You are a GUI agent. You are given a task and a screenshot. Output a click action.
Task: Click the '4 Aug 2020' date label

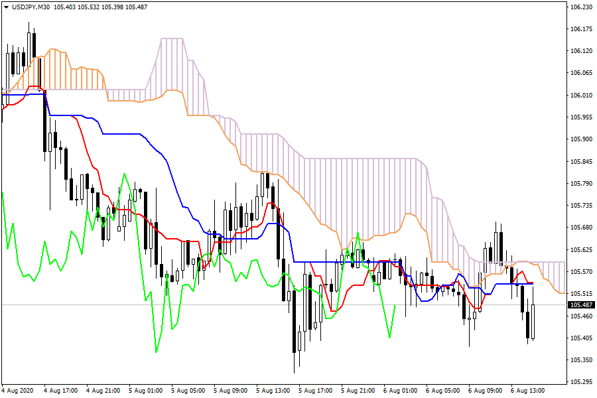click(x=17, y=391)
